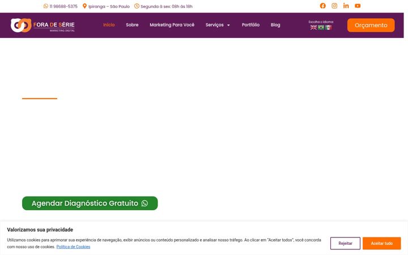408x255 pixels.
Task: Click the location pin icon
Action: [84, 6]
